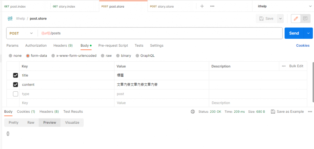The height and width of the screenshot is (149, 314).
Task: Switch to edit mode with pencil icon
Action: click(x=296, y=19)
